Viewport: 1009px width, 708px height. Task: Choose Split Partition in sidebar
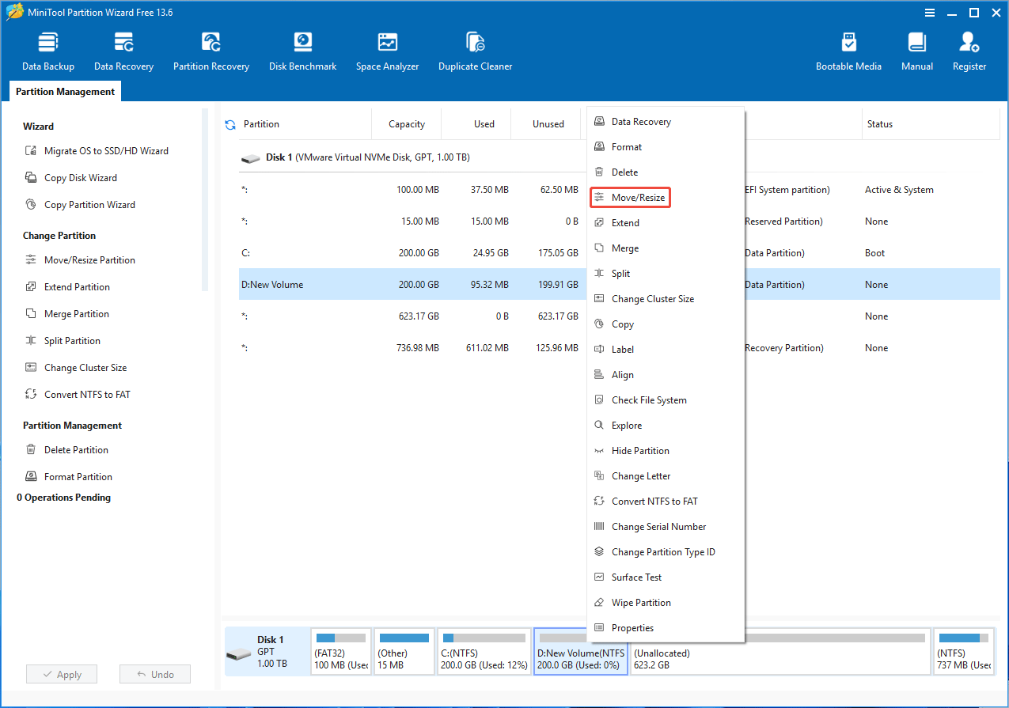(63, 341)
